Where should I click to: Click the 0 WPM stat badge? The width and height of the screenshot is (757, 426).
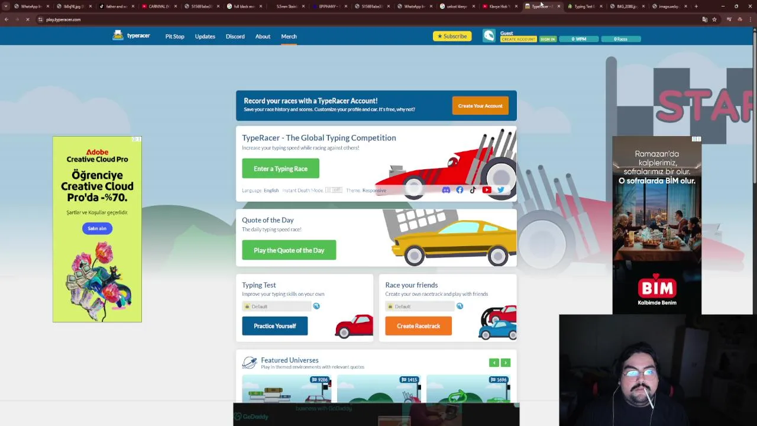579,39
